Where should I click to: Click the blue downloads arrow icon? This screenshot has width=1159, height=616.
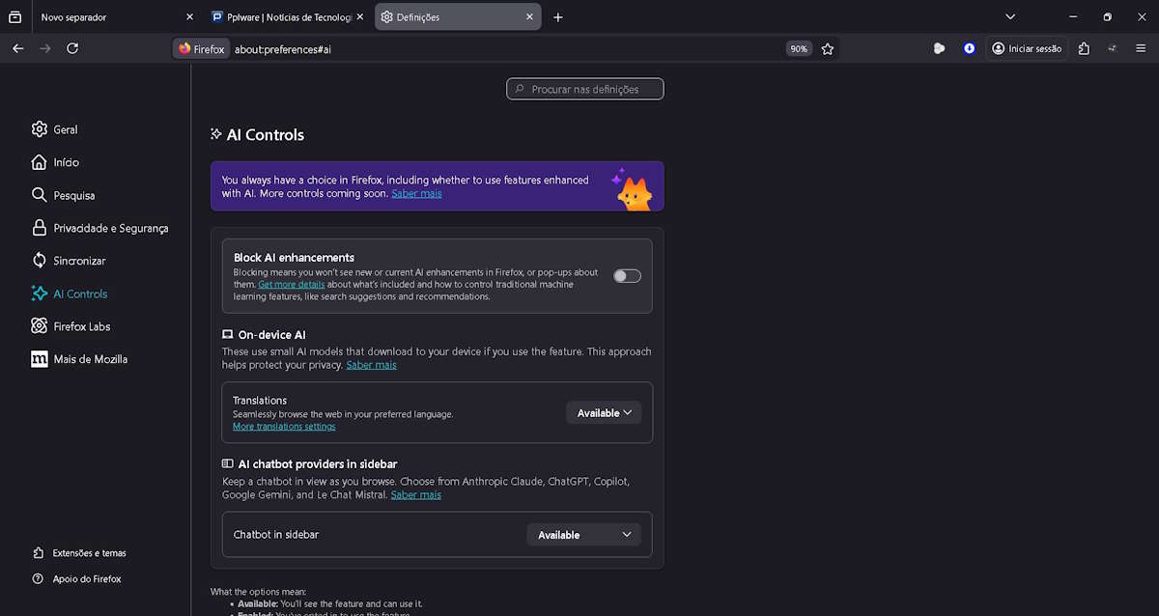pyautogui.click(x=969, y=48)
